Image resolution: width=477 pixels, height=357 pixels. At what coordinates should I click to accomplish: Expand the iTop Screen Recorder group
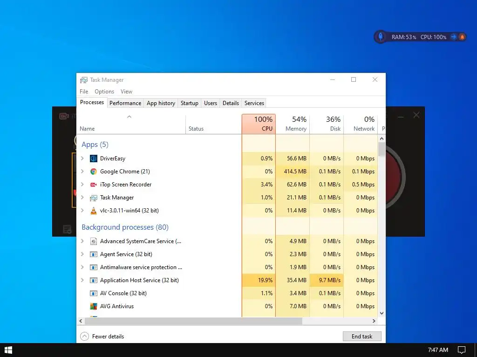point(82,185)
